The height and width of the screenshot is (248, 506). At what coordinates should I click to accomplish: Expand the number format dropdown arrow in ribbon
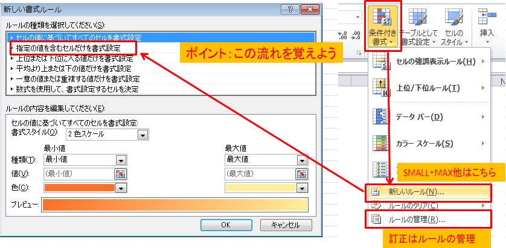tap(357, 17)
